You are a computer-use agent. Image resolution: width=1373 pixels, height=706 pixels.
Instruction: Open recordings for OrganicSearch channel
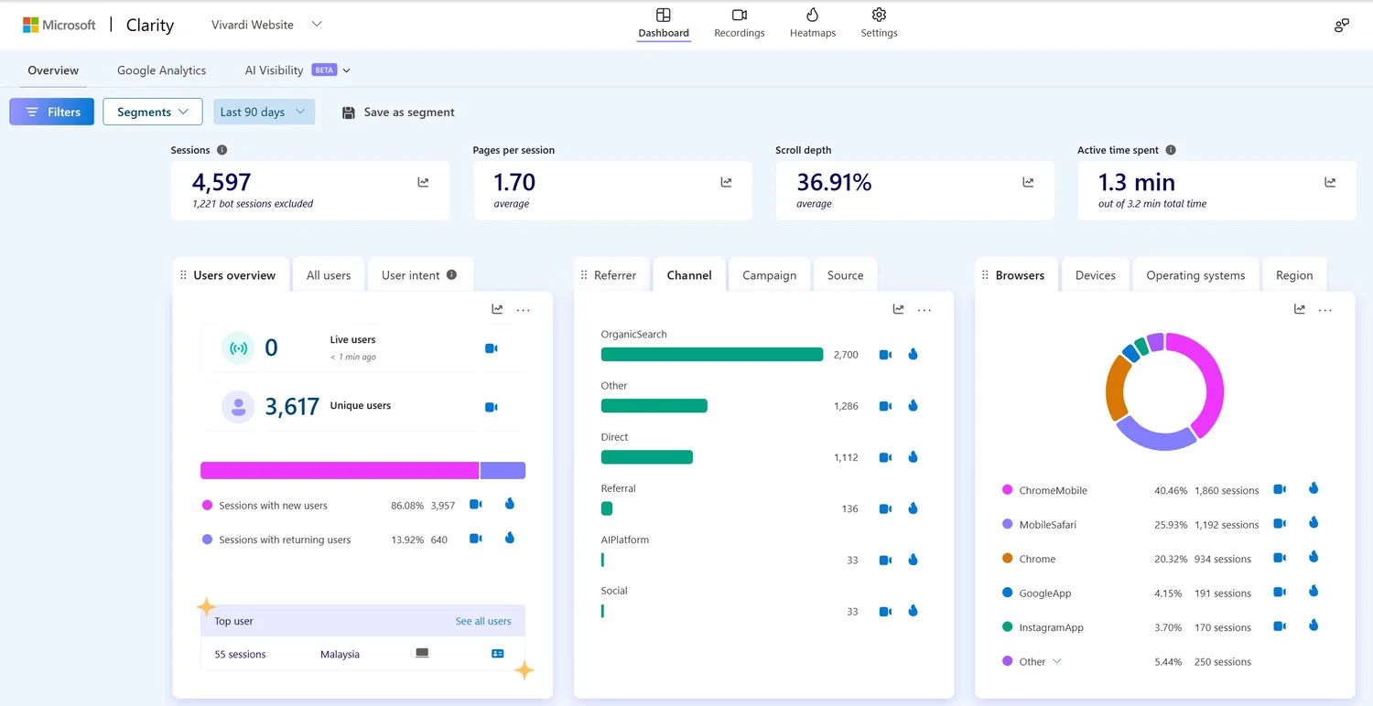885,355
